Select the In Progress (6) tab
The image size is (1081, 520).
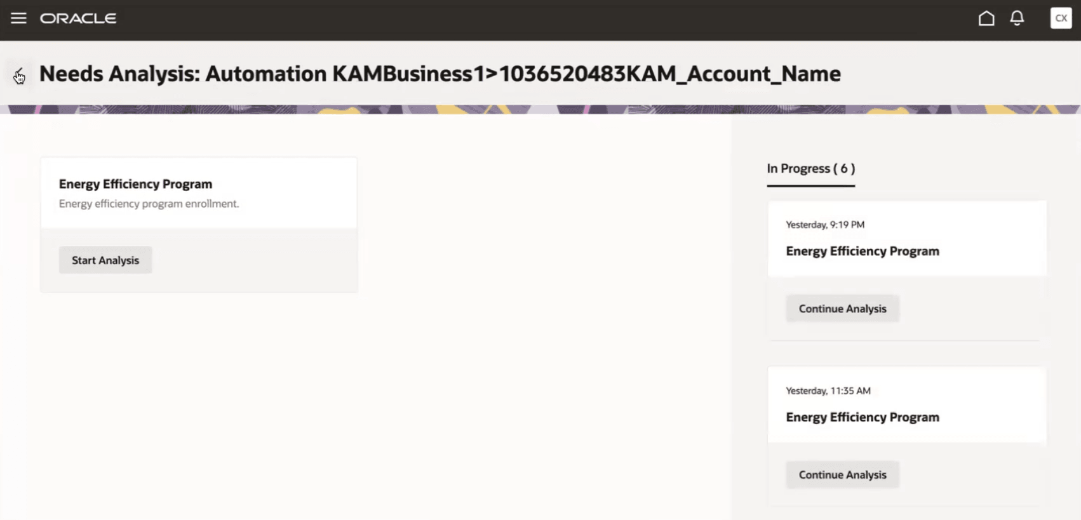pos(811,169)
